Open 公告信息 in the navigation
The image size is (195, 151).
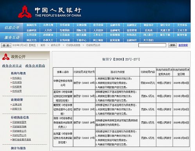(x=65, y=35)
